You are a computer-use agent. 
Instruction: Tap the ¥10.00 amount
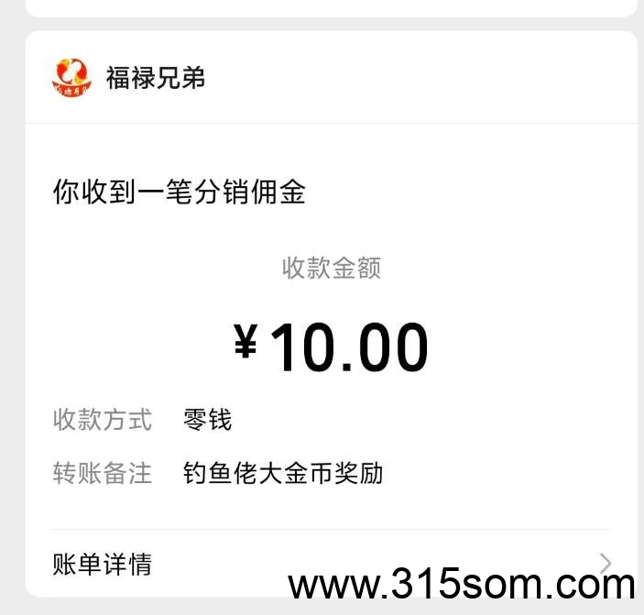[x=331, y=347]
